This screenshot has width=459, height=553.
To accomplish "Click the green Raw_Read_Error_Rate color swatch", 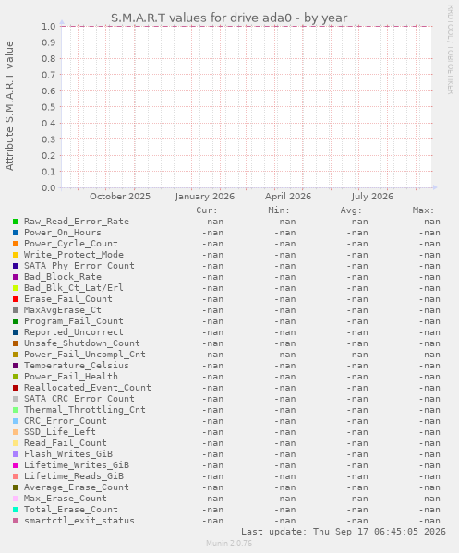I will click(x=16, y=222).
